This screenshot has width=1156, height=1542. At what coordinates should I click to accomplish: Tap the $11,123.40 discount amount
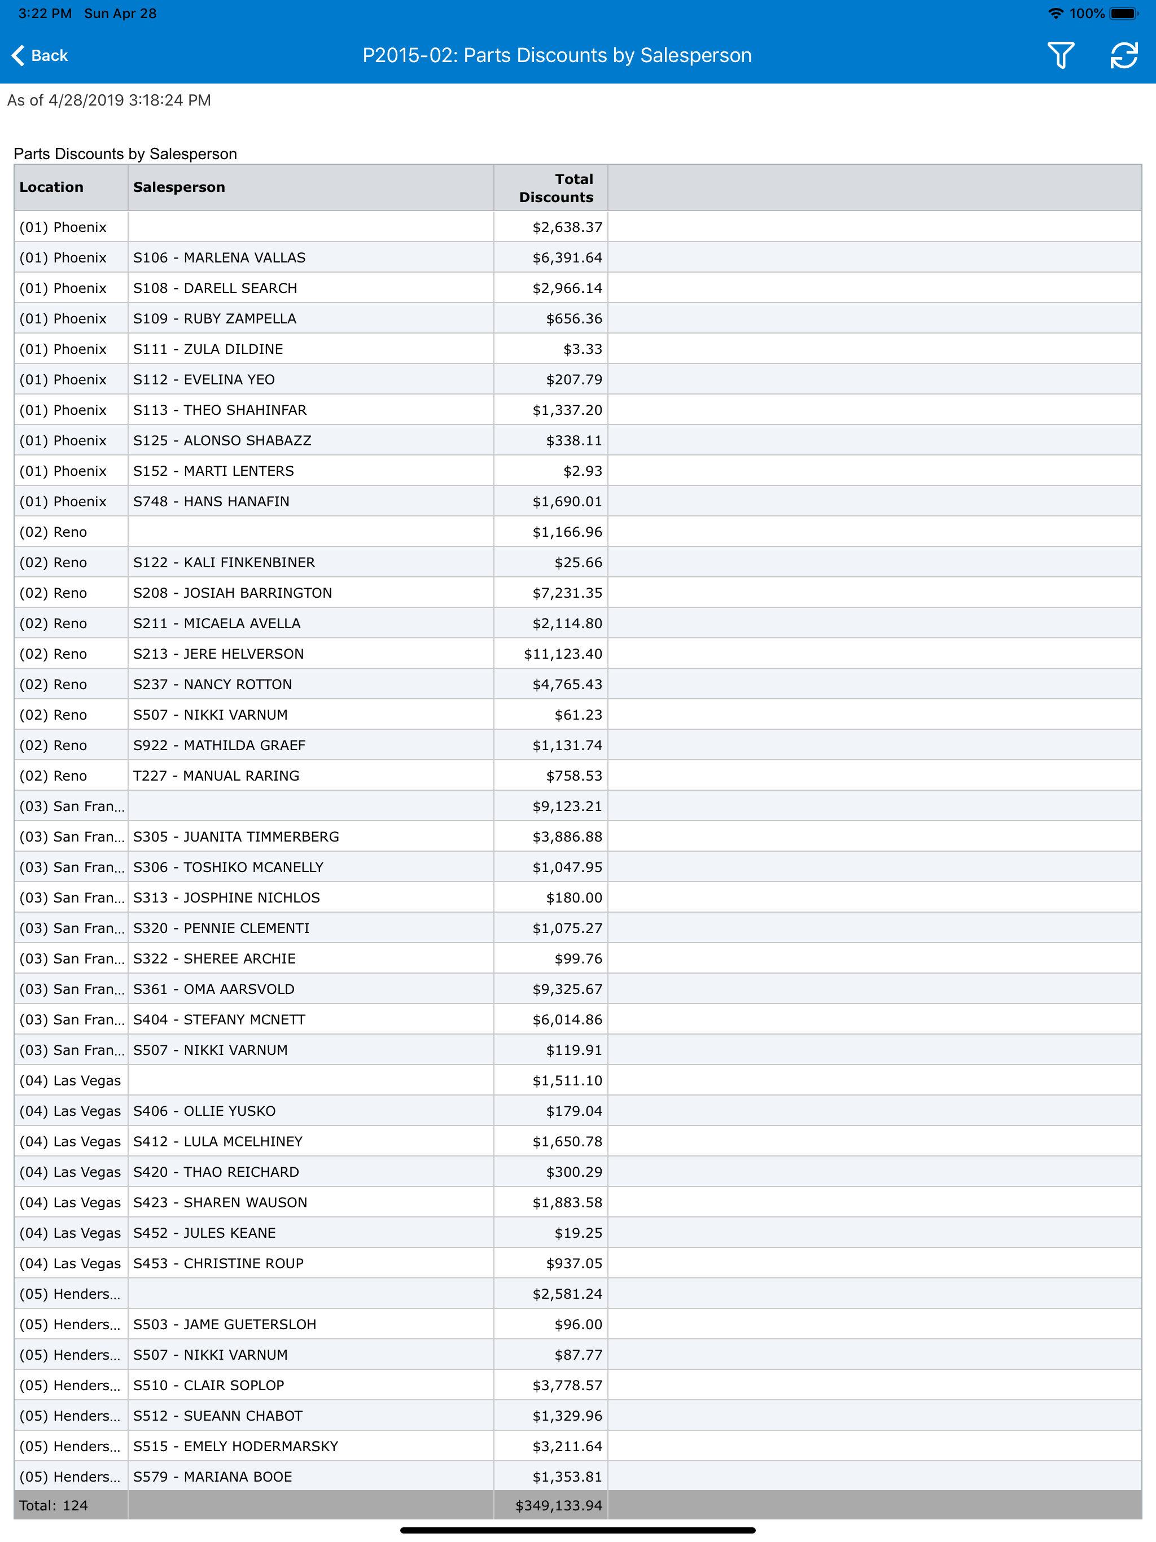563,654
